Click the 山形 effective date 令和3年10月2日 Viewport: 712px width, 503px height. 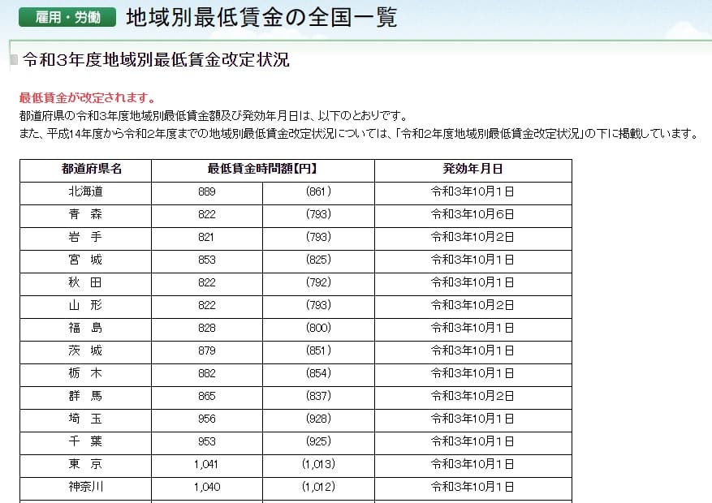click(473, 305)
